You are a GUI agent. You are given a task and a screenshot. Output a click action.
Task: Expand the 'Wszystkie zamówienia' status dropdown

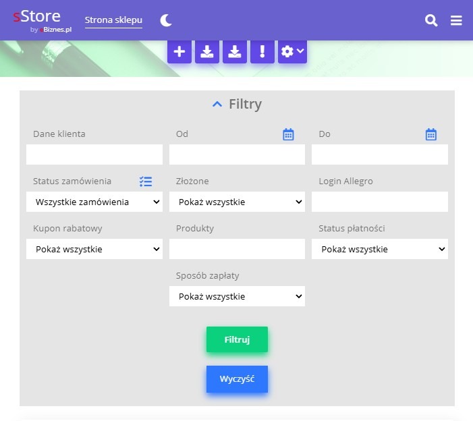pos(94,202)
